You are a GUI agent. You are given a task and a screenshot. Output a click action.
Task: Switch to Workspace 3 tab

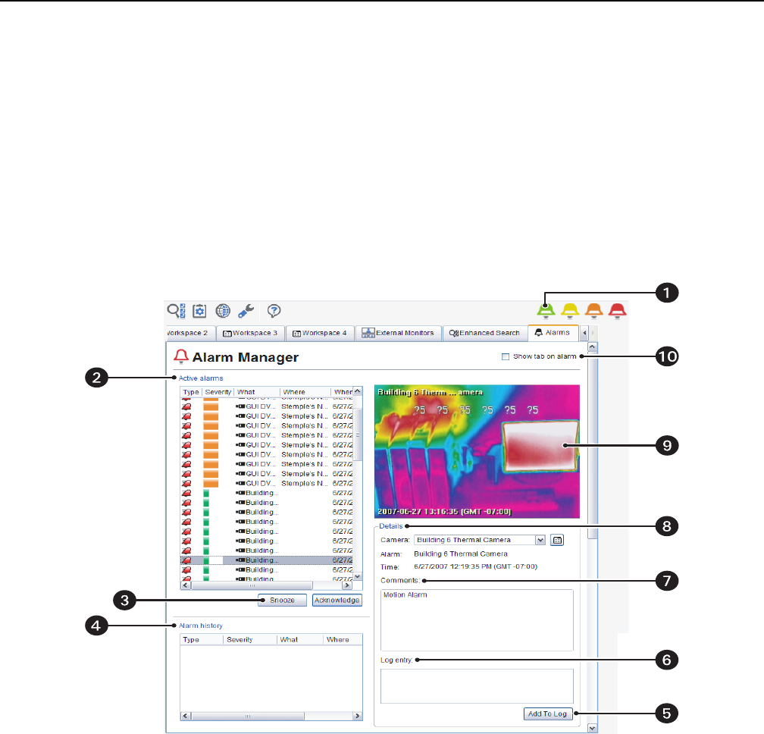pyautogui.click(x=250, y=333)
